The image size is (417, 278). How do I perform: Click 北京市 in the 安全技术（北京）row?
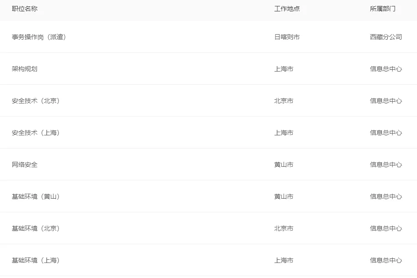click(284, 101)
